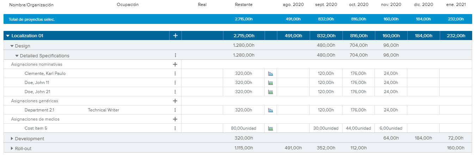
Task: Click chart icon for Department 2.1 row
Action: tap(271, 110)
